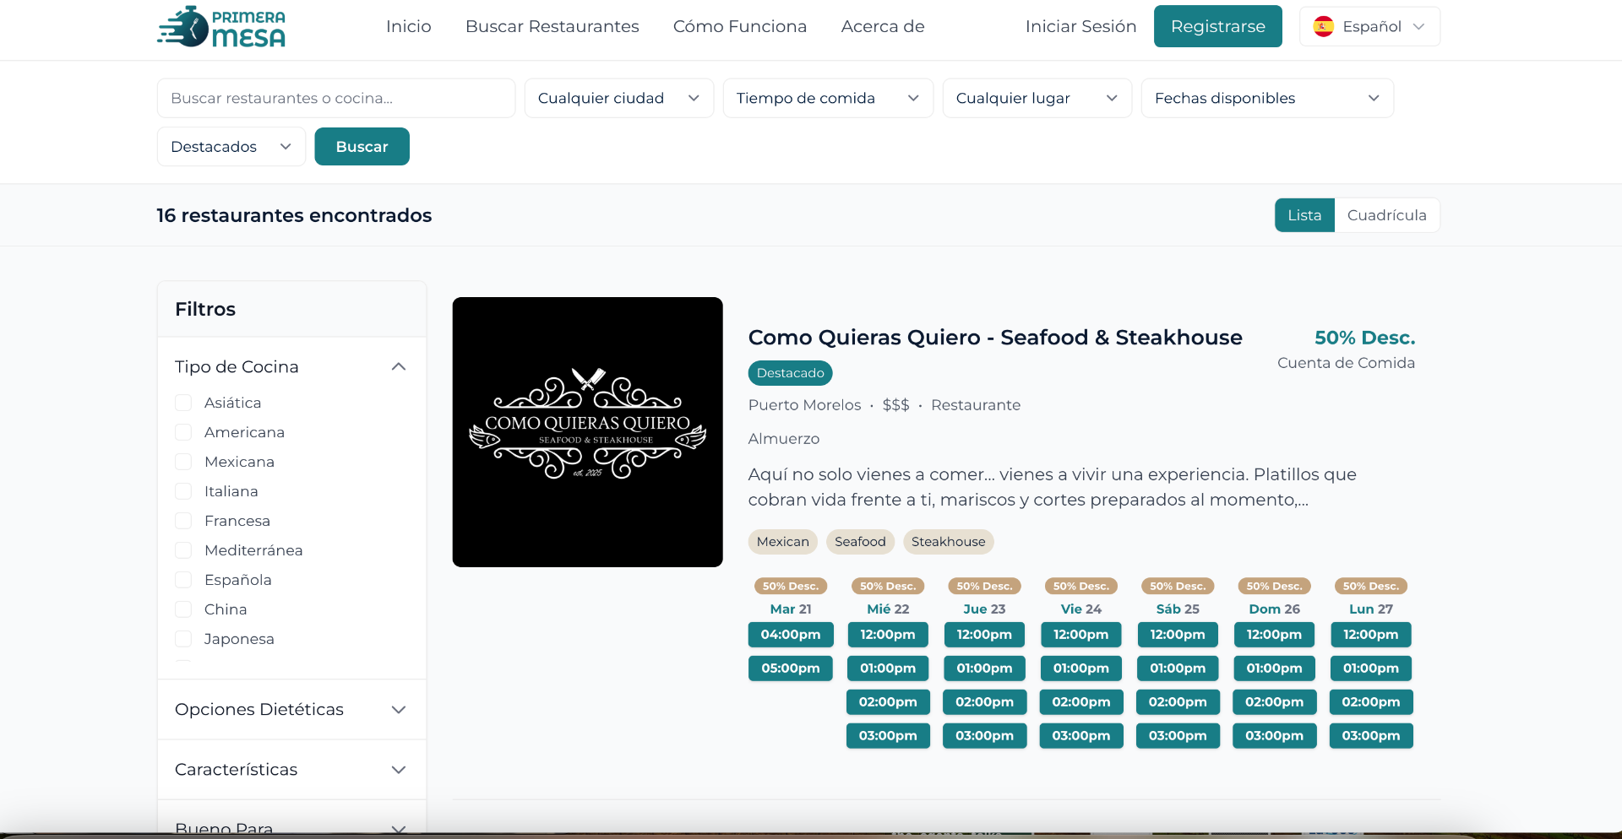
Task: Open the Cualquier ciudad dropdown
Action: [618, 98]
